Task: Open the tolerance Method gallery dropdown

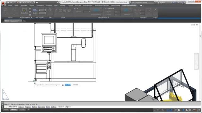Action: [x=132, y=10]
